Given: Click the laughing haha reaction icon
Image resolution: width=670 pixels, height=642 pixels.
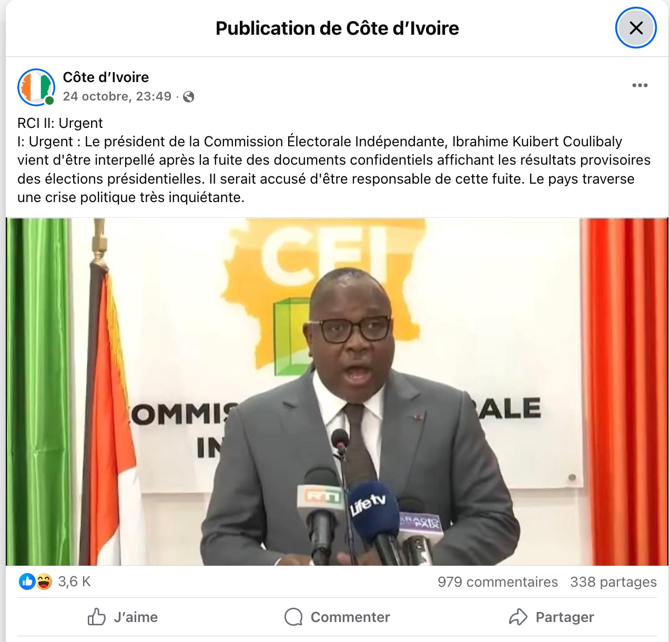Looking at the screenshot, I should (x=44, y=581).
